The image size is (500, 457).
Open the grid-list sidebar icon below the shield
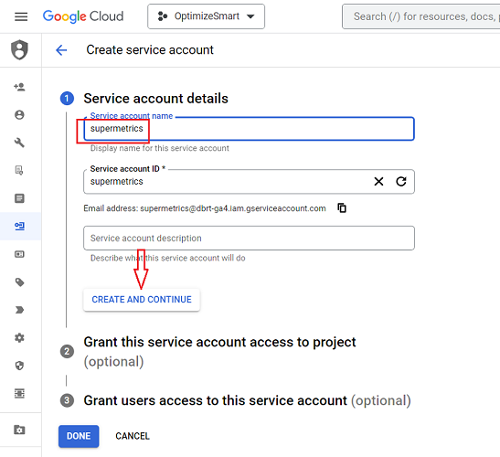pyautogui.click(x=19, y=394)
